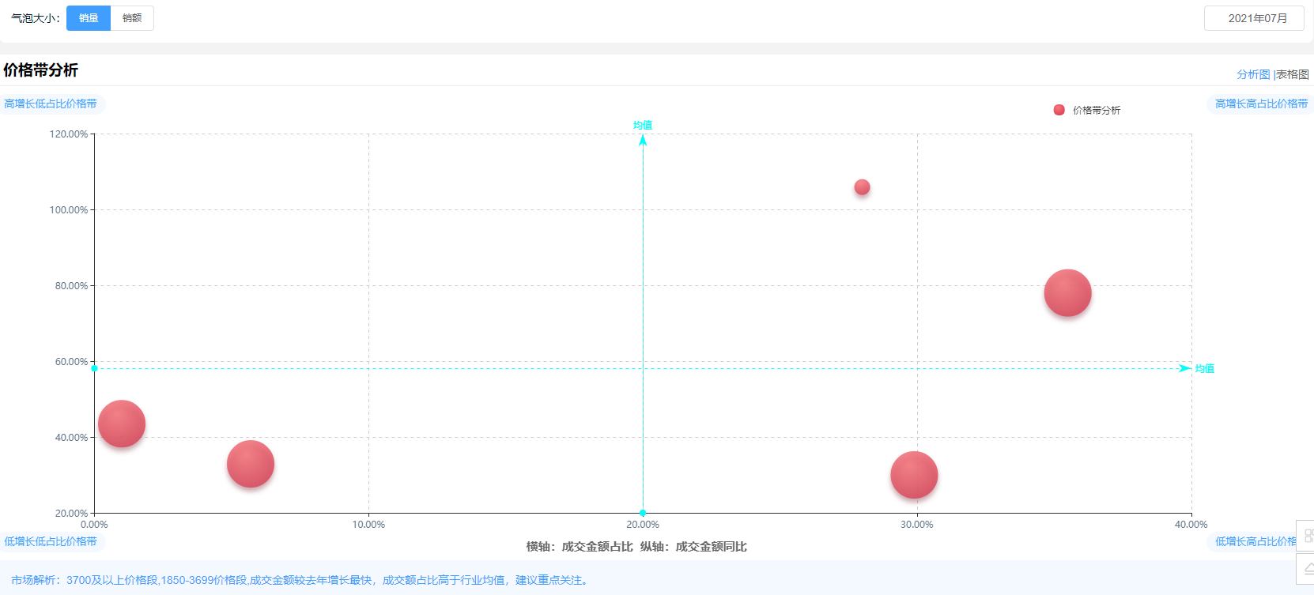Open the 2021年07月 date picker
This screenshot has height=595, width=1314.
[1254, 18]
